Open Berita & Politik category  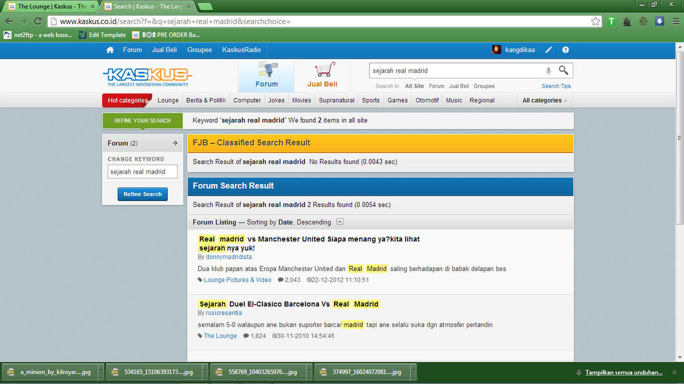206,100
